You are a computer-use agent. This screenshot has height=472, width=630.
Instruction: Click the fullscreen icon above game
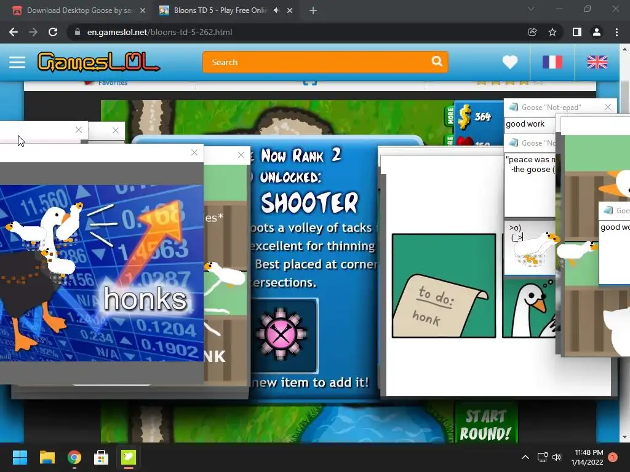(310, 82)
